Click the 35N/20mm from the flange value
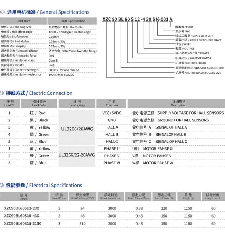Image resolution: width=225 pixels, height=235 pixels. point(73,51)
